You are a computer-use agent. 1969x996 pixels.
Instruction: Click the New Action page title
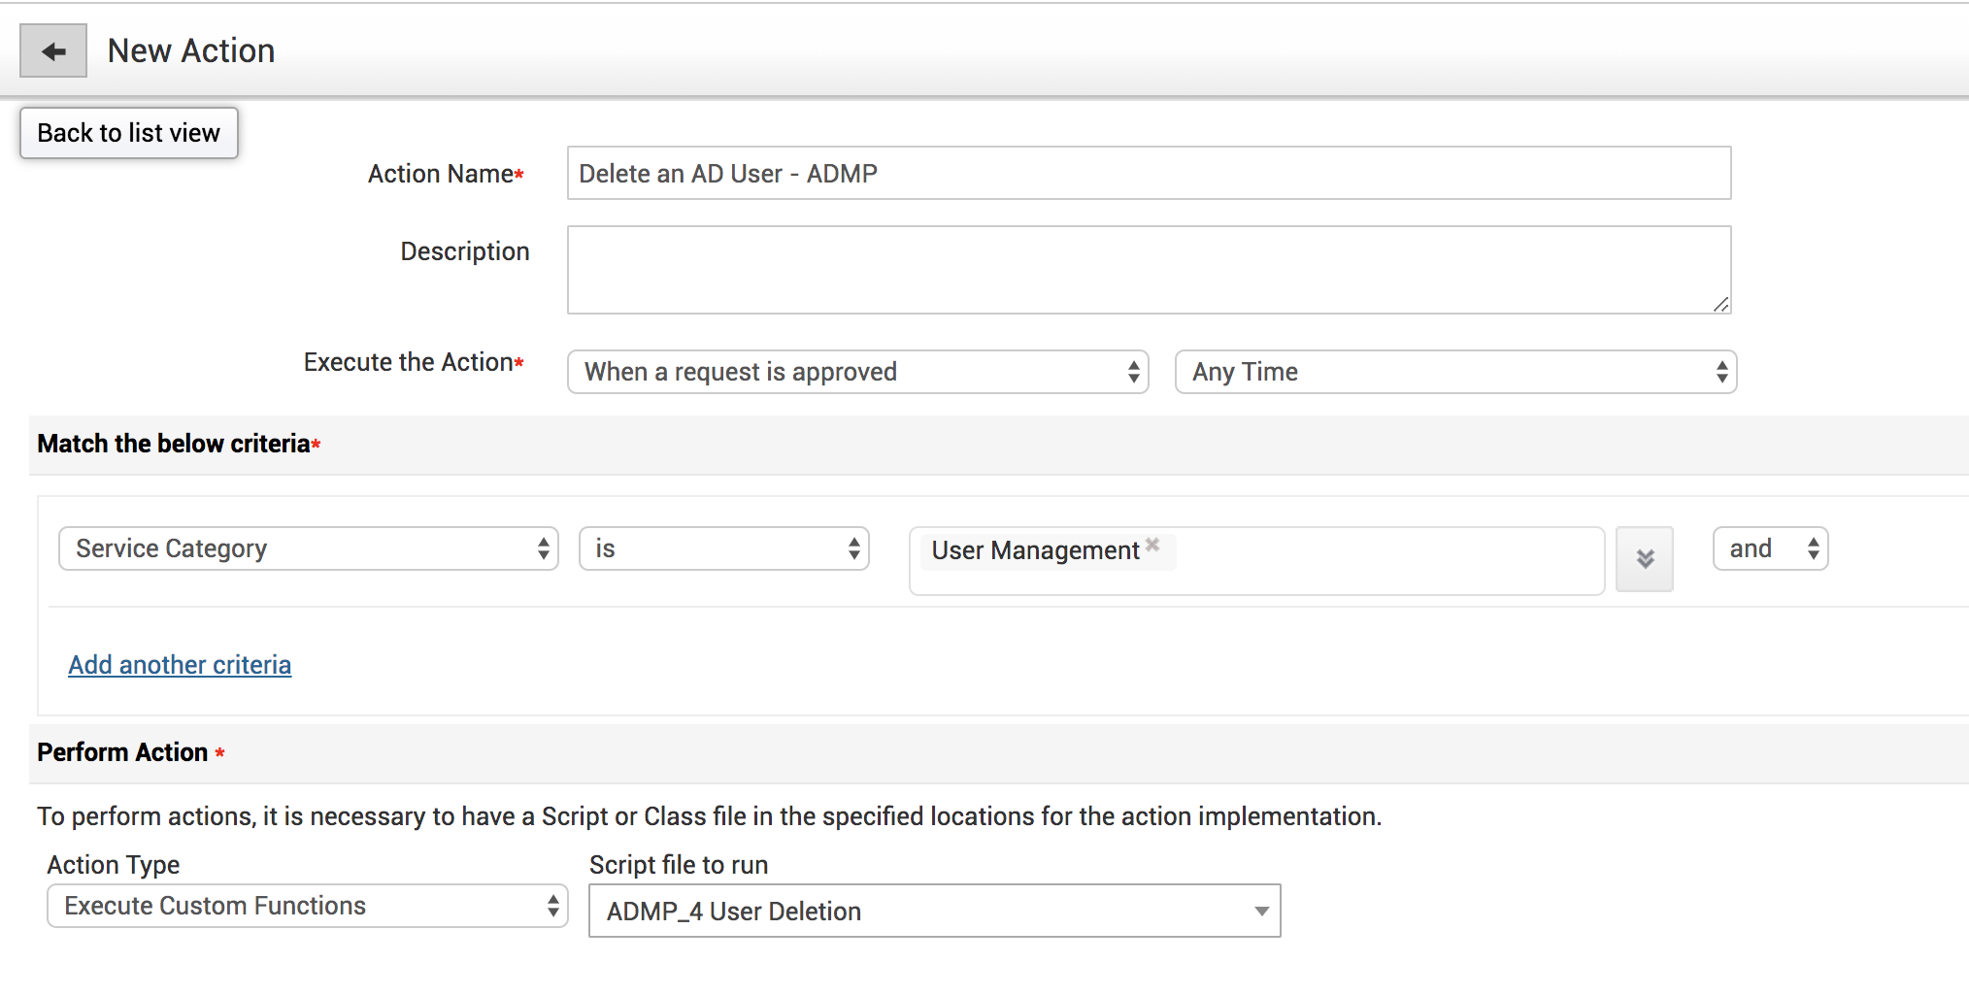(191, 51)
